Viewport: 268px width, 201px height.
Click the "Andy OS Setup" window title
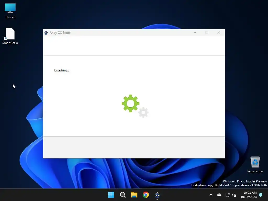(x=60, y=33)
